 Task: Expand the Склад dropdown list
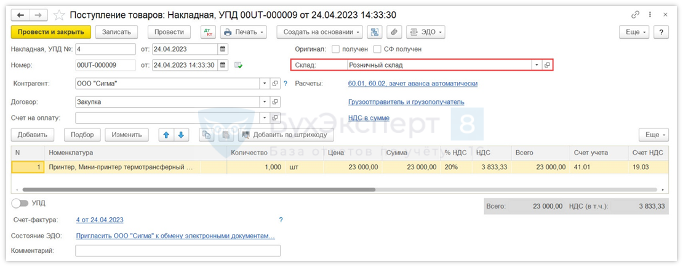(x=537, y=65)
